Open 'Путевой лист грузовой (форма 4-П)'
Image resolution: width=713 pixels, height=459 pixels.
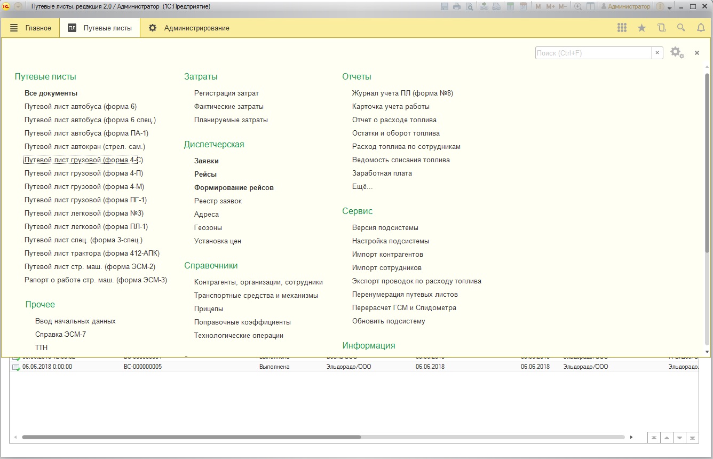[x=84, y=173]
